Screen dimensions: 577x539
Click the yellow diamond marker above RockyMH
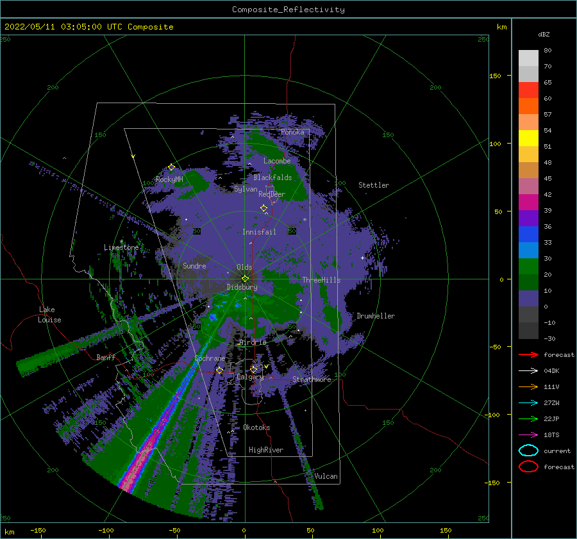coord(171,167)
